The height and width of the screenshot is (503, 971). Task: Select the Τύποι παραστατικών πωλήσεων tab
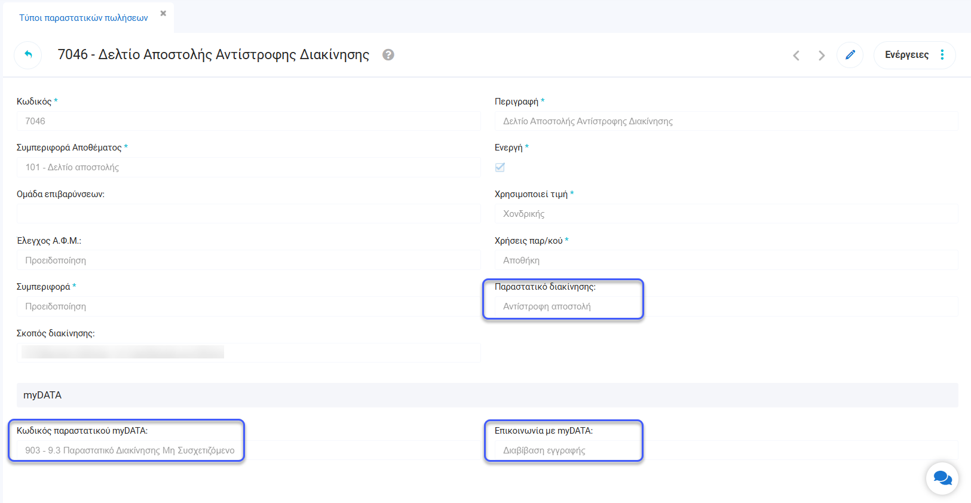pos(84,18)
